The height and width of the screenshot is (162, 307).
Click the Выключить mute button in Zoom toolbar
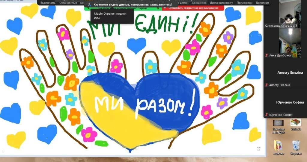pyautogui.click(x=47, y=3)
